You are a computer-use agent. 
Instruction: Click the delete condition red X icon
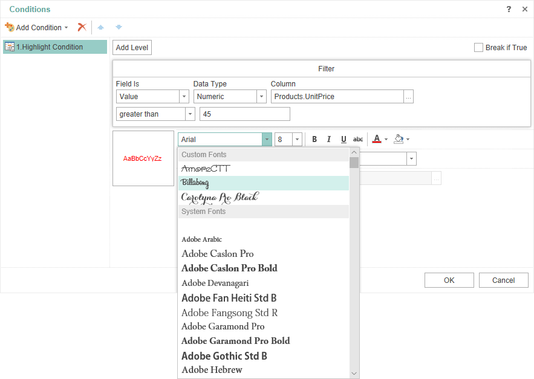[82, 27]
